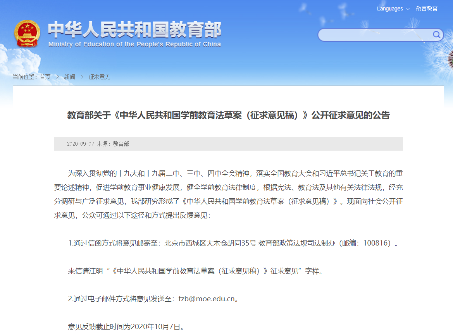Open 新闻 breadcrumb link

70,77
